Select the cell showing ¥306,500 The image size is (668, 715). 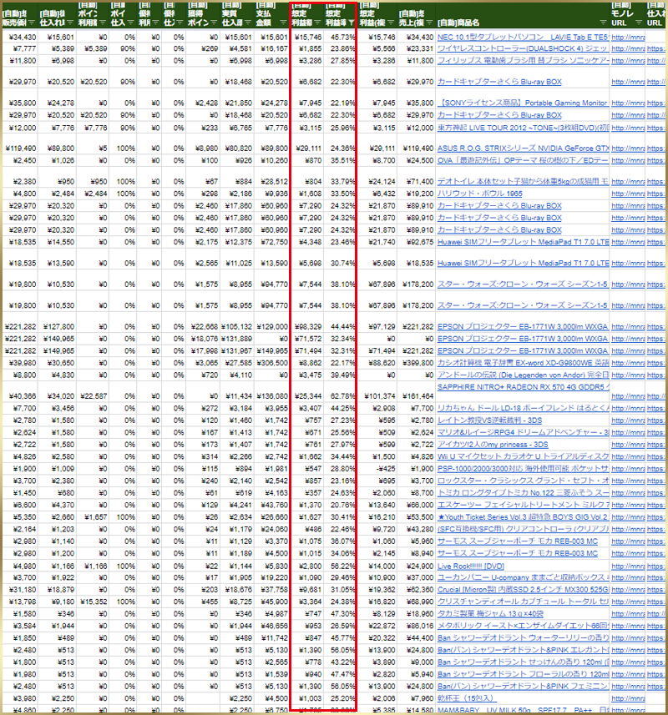tap(272, 363)
